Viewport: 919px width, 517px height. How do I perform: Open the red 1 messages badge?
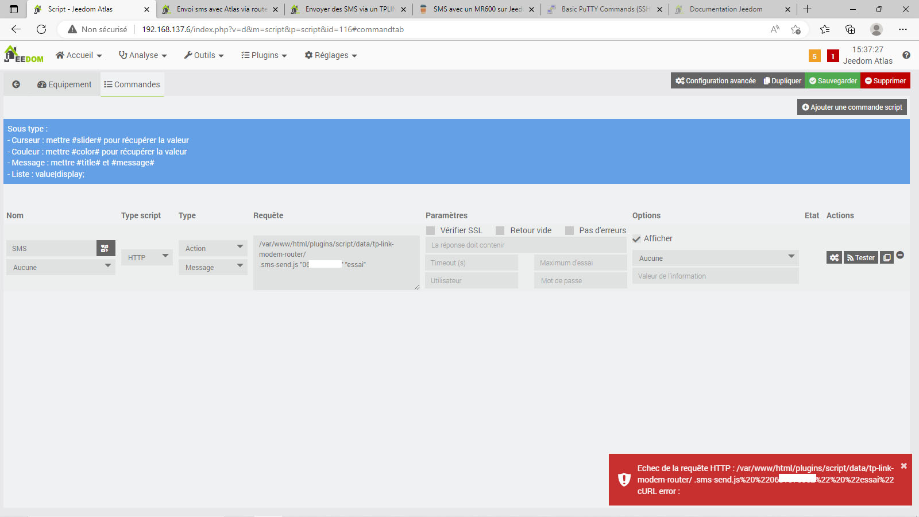coord(833,56)
